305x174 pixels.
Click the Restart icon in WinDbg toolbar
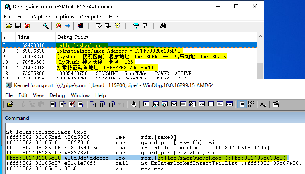point(63,105)
